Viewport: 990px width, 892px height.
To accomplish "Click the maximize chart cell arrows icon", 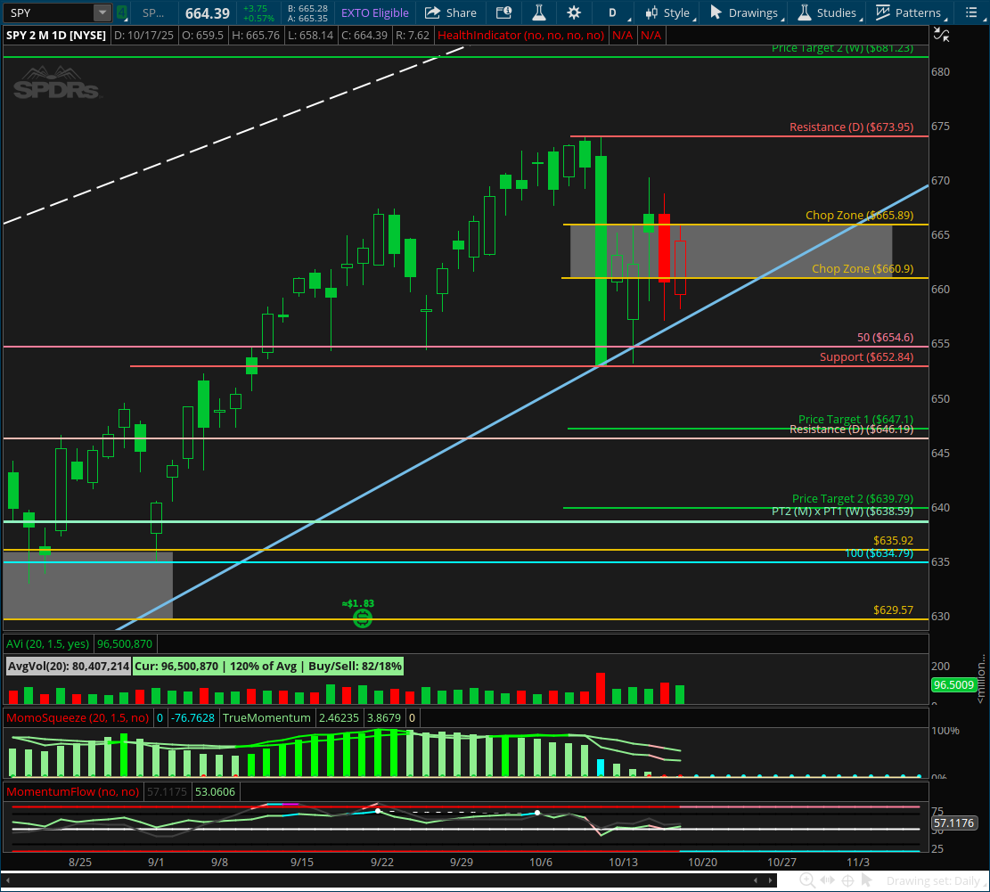I will (x=941, y=36).
